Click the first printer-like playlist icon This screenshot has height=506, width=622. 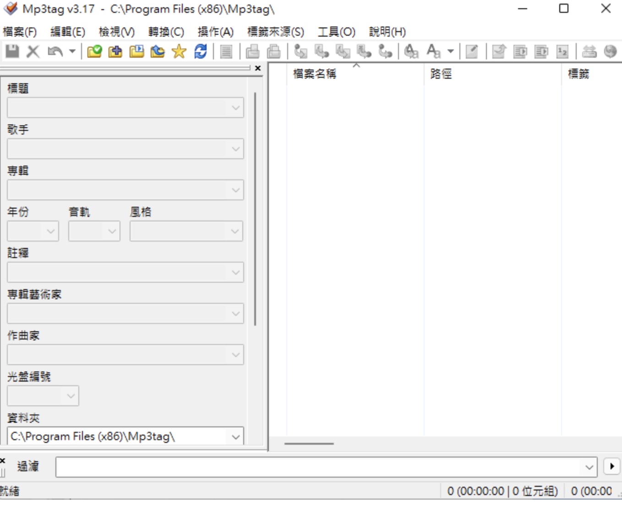coord(252,51)
